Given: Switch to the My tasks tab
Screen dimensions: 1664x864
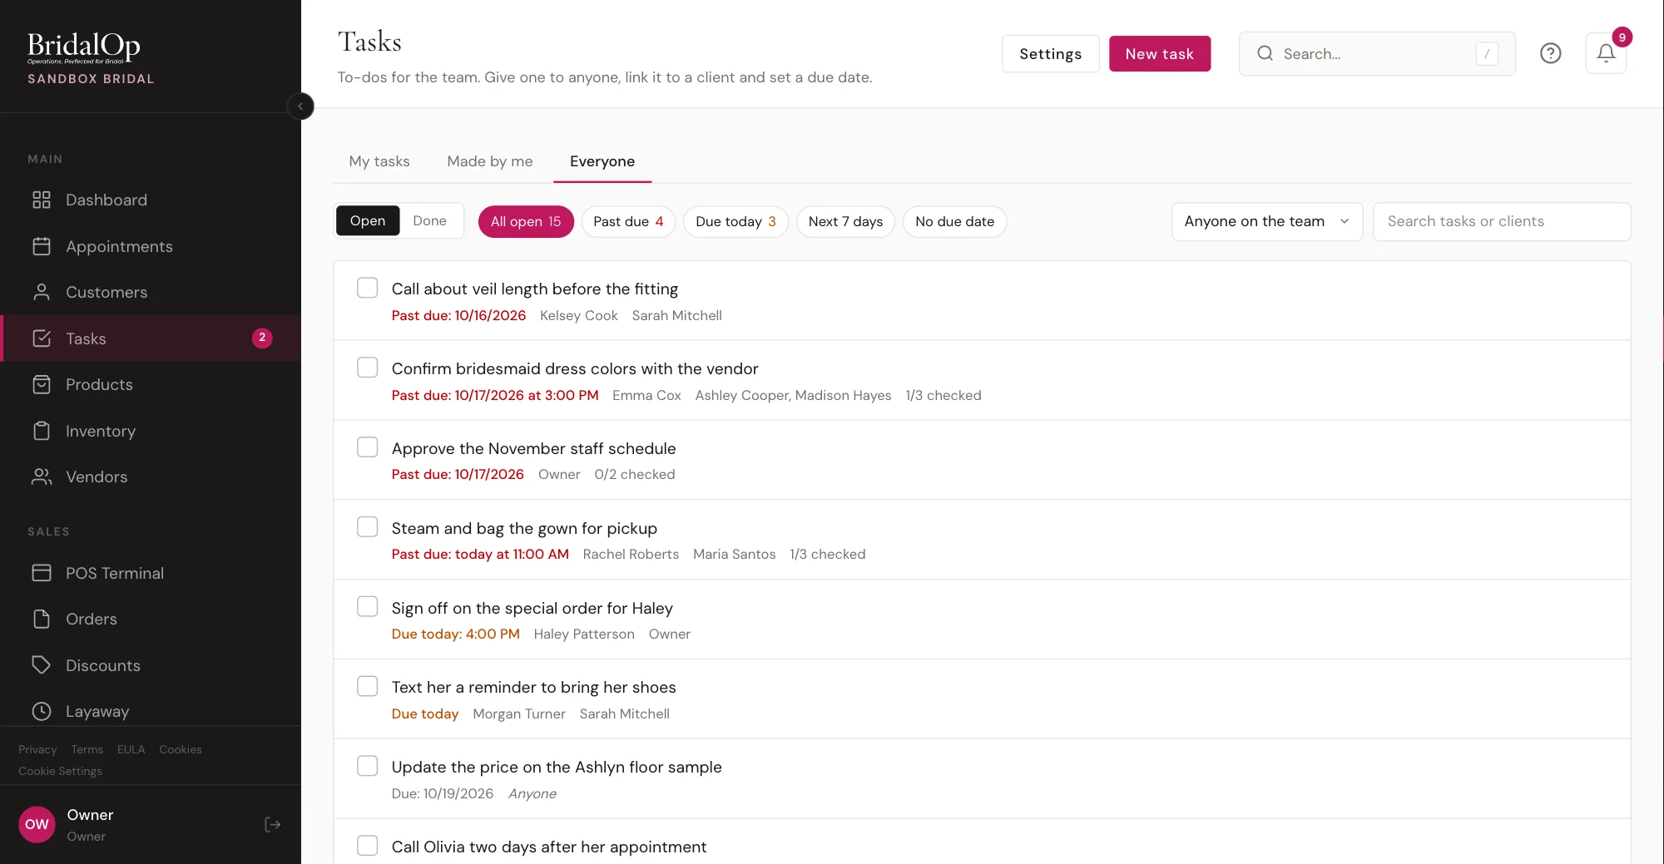Looking at the screenshot, I should pyautogui.click(x=379, y=161).
